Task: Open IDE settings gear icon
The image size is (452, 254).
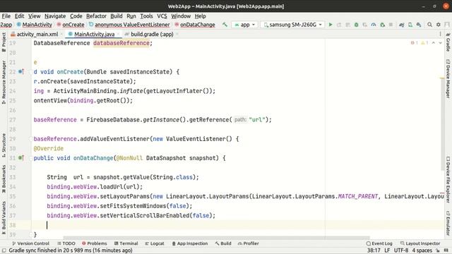Action: [439, 25]
